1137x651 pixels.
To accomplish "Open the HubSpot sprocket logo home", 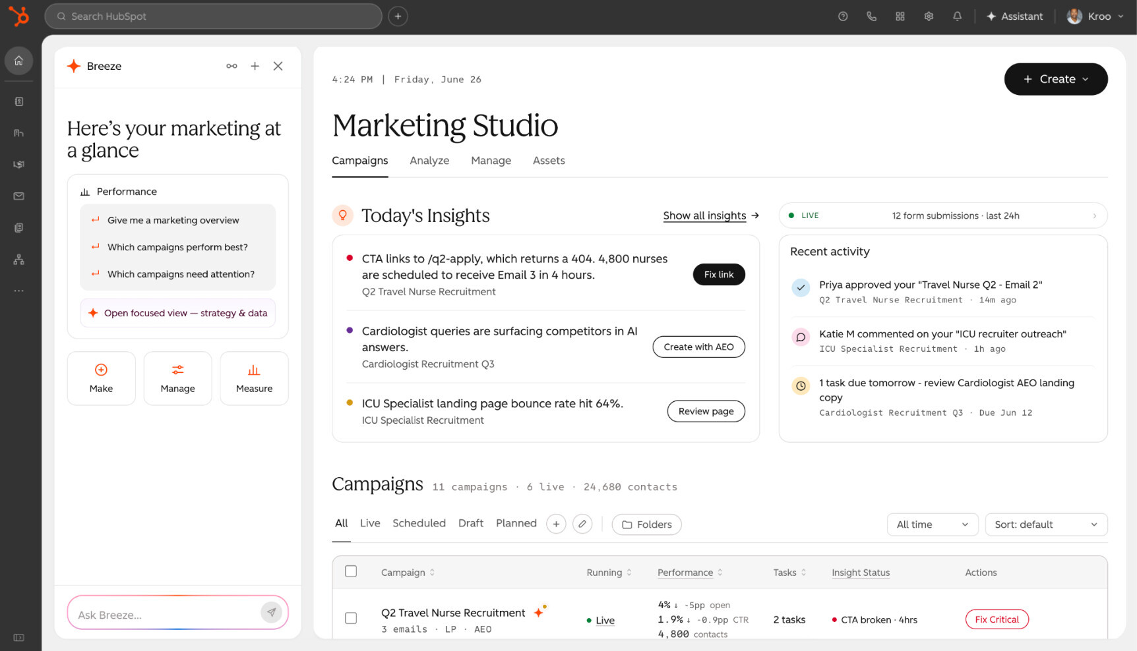I will [19, 16].
